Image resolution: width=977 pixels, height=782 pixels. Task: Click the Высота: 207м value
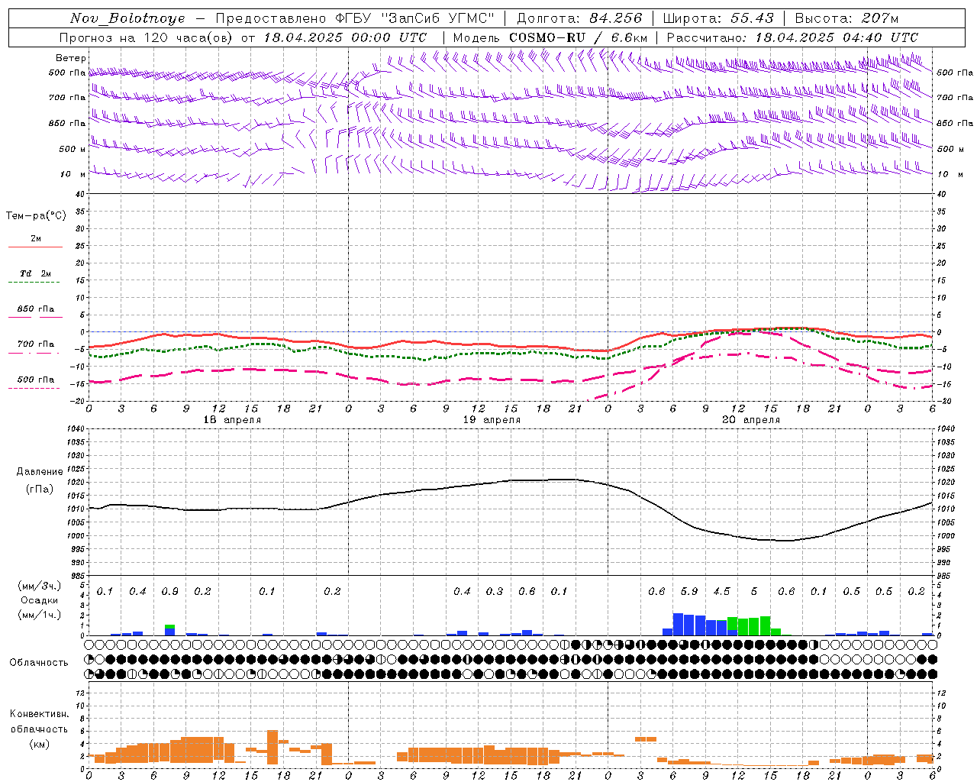point(846,18)
